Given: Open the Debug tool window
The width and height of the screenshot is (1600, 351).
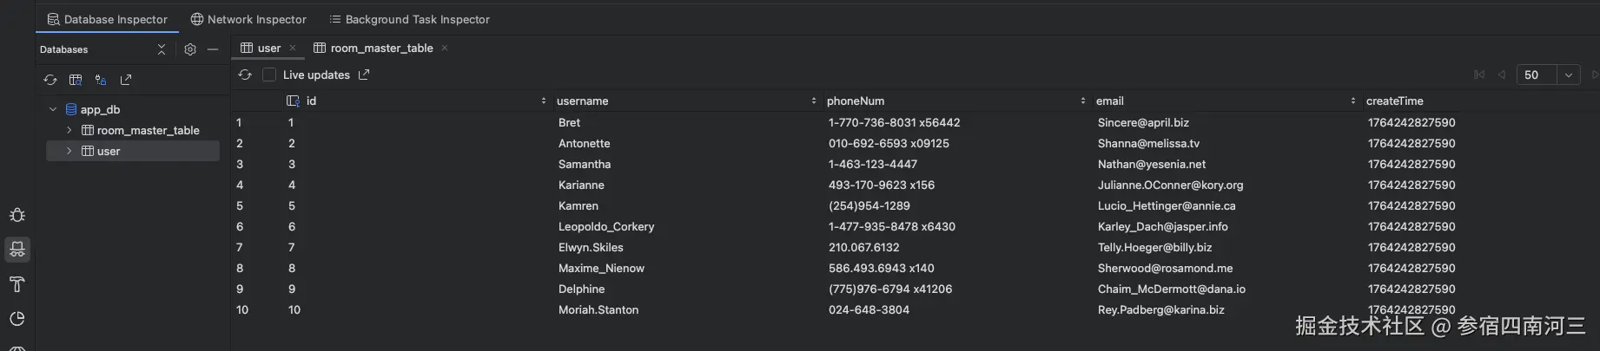Looking at the screenshot, I should pyautogui.click(x=17, y=215).
